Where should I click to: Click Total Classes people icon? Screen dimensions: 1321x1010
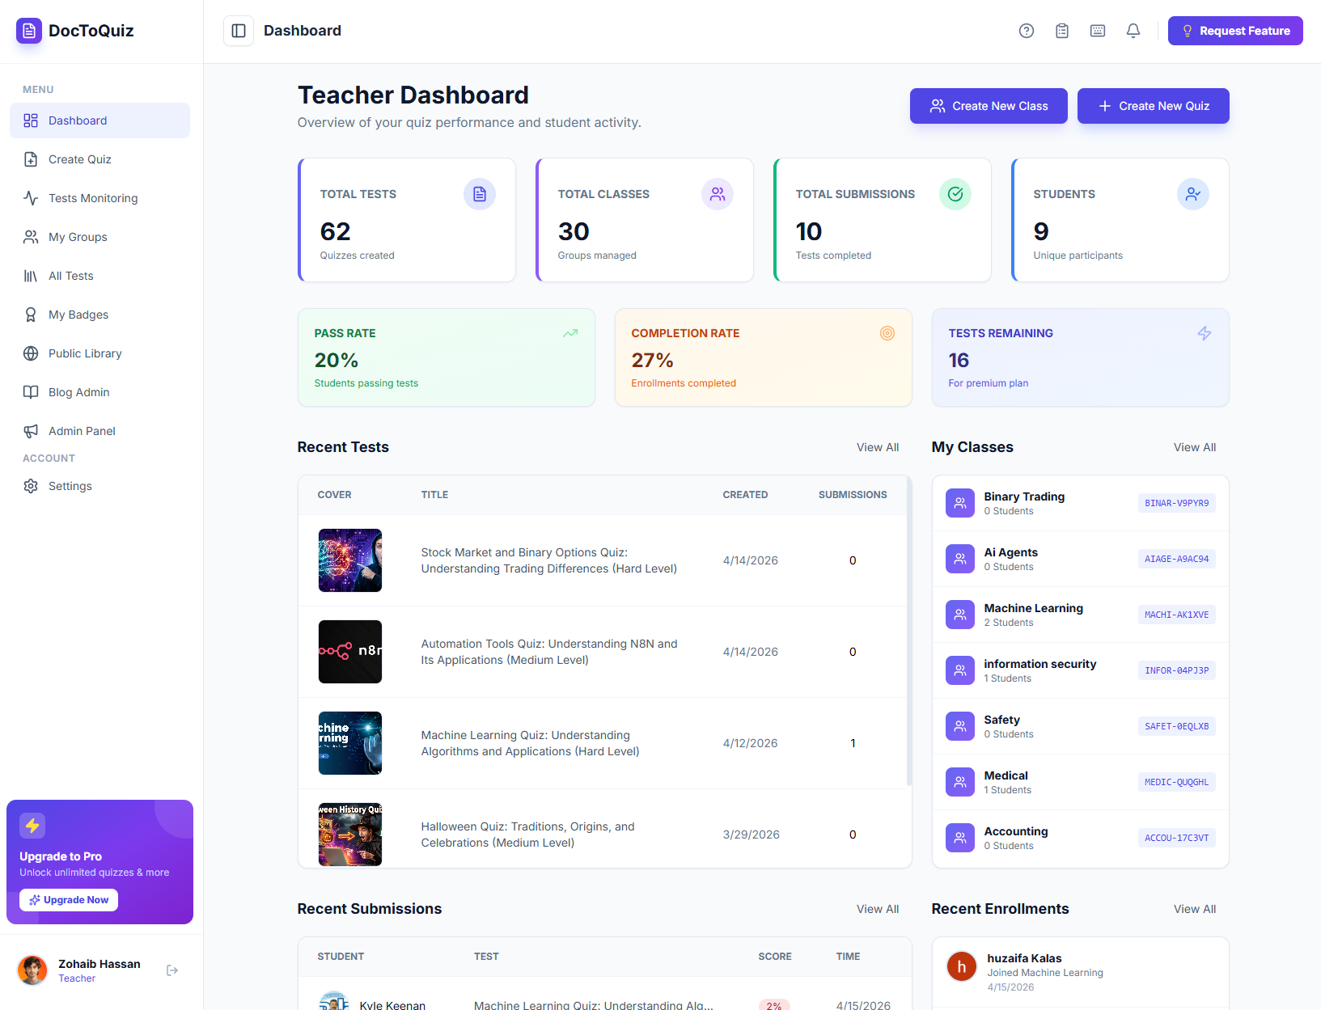click(x=718, y=194)
